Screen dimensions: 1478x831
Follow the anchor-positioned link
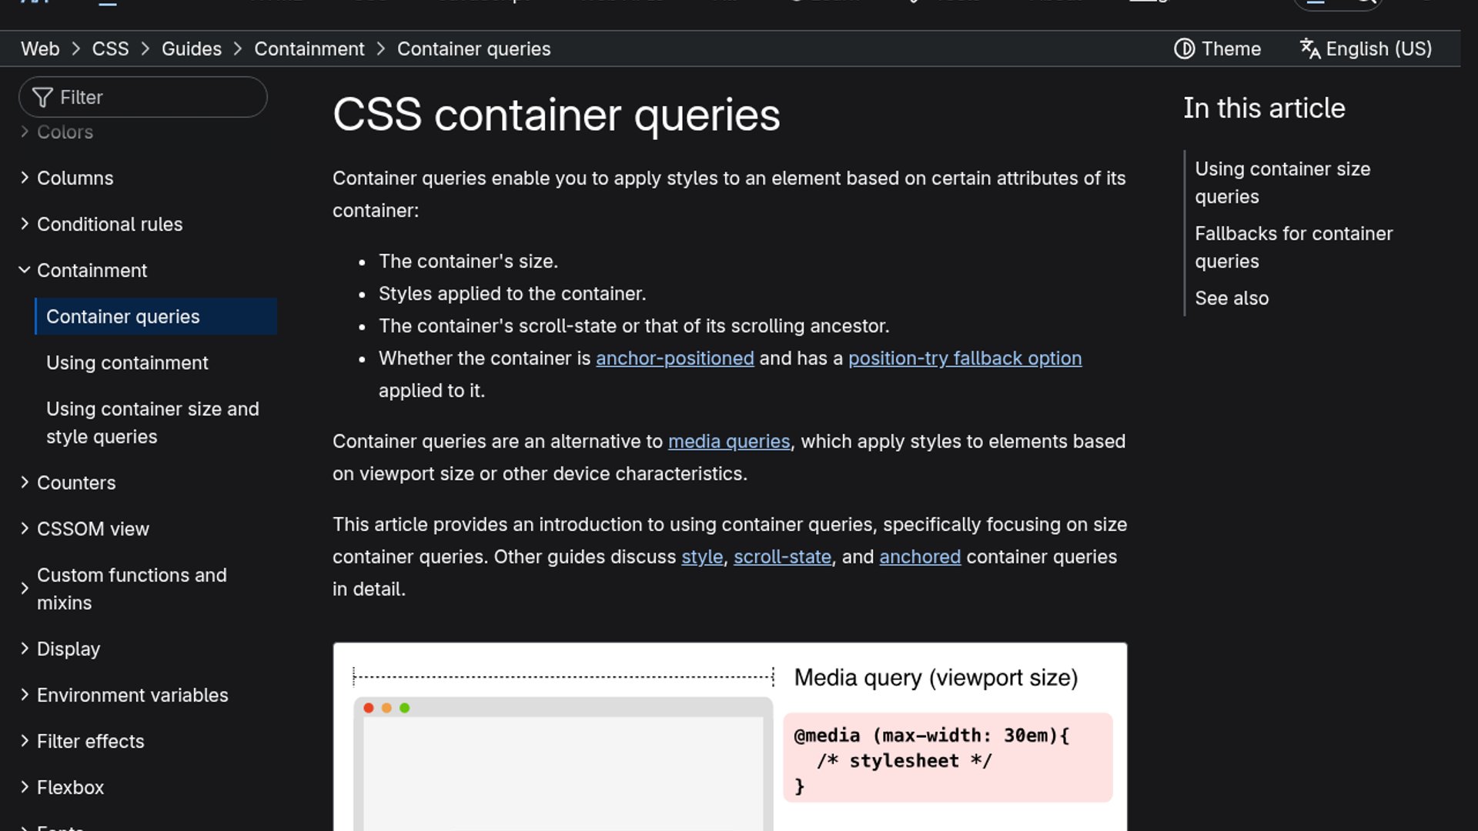(x=674, y=359)
